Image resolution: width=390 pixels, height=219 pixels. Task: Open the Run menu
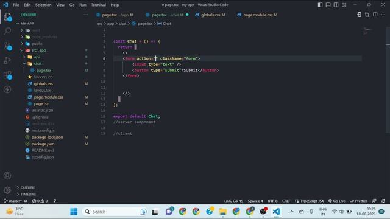(x=83, y=5)
